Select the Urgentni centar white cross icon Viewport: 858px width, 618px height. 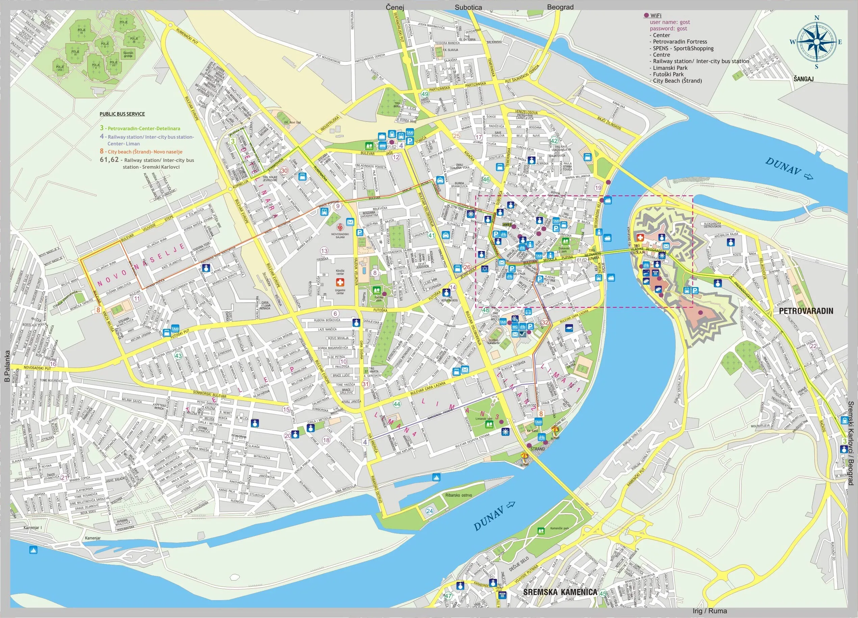340,282
